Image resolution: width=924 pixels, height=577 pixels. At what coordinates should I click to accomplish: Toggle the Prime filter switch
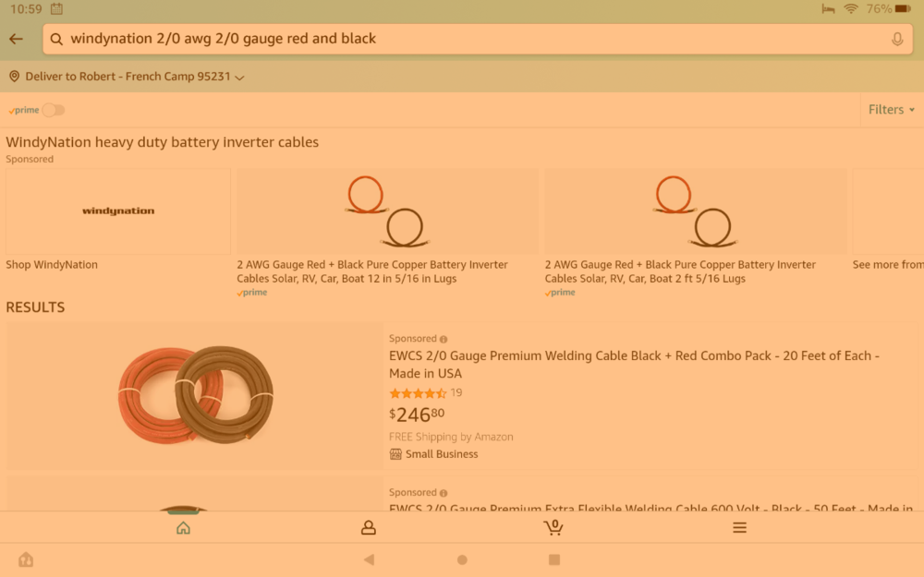click(53, 109)
